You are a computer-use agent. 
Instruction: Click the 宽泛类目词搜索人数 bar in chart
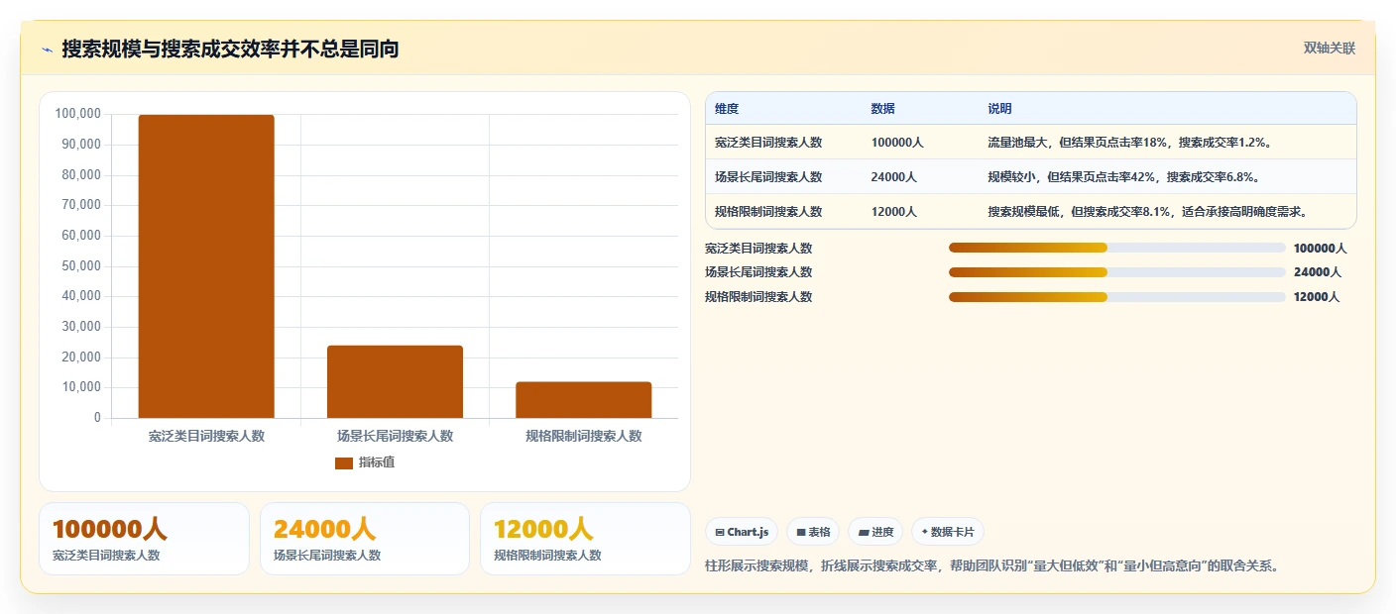206,266
